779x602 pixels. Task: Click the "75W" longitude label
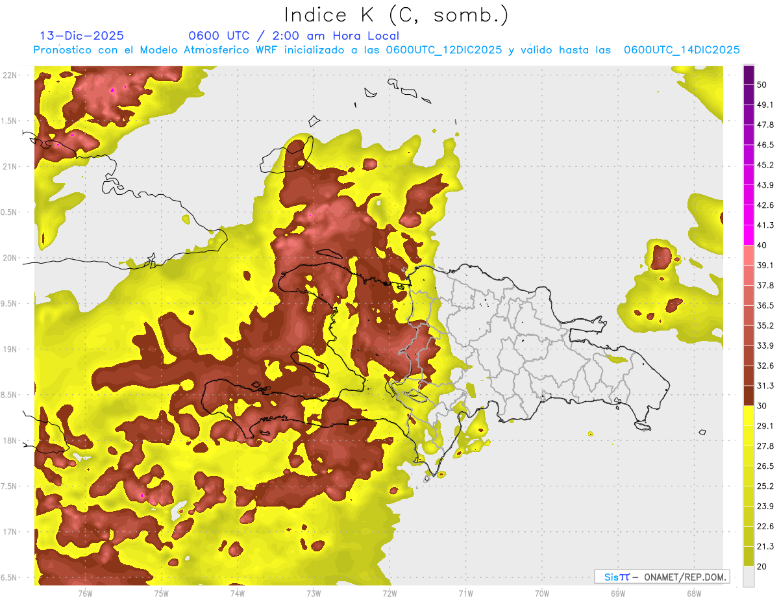[162, 593]
